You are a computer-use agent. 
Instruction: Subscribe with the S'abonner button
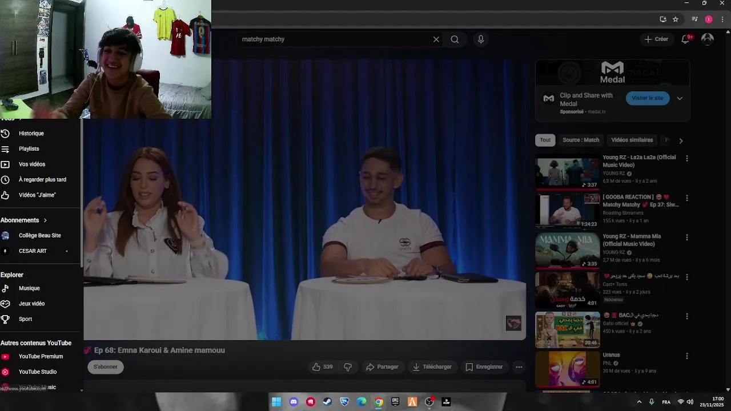coord(106,367)
